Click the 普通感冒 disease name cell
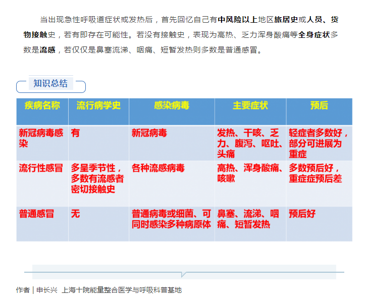Viewport: 369px width, 300px height. (x=42, y=224)
